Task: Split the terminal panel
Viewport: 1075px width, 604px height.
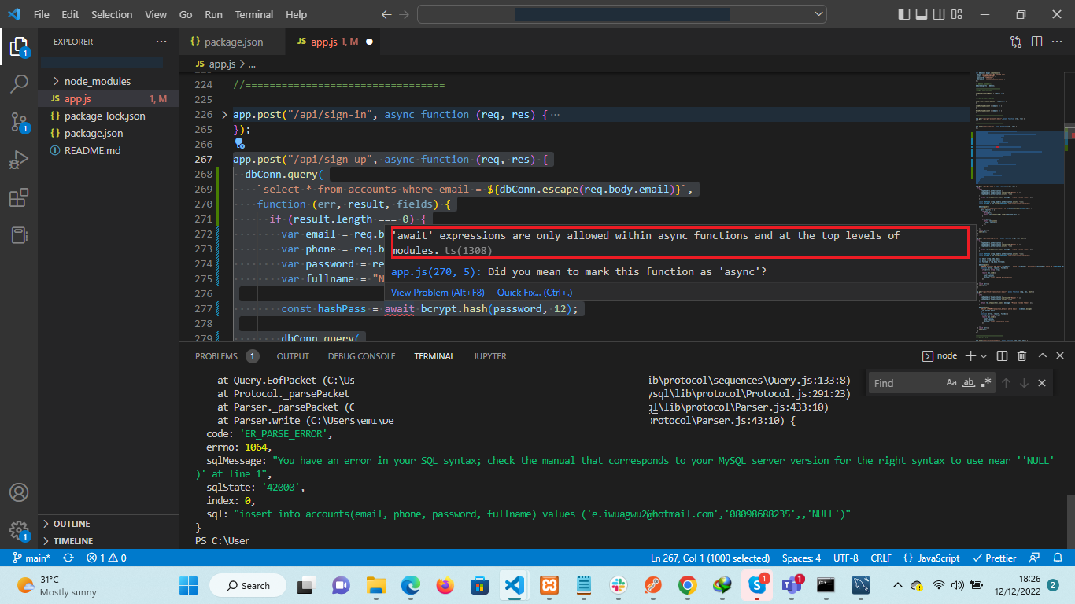Action: coord(1003,355)
